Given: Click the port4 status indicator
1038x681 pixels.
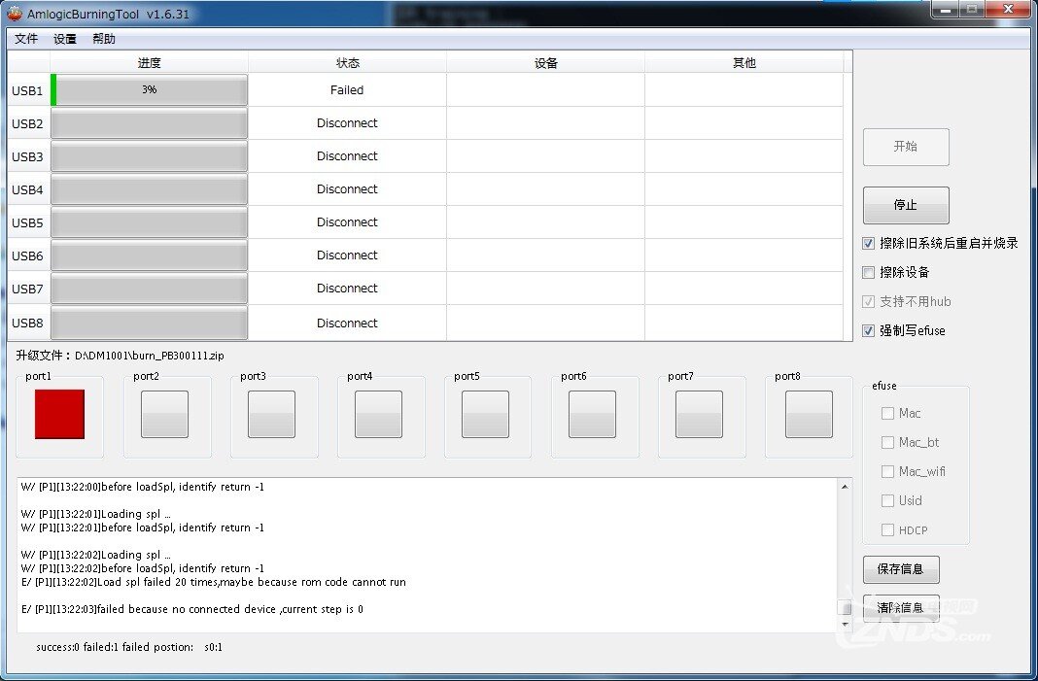Looking at the screenshot, I should pyautogui.click(x=379, y=414).
